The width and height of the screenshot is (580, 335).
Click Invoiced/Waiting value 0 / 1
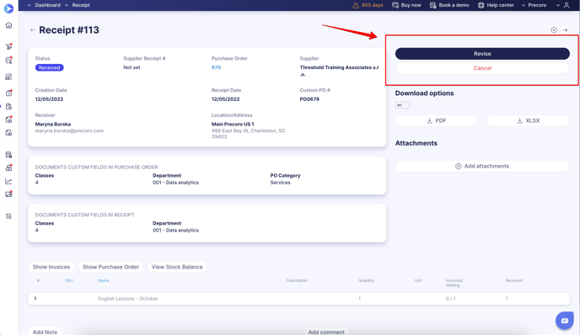click(450, 299)
